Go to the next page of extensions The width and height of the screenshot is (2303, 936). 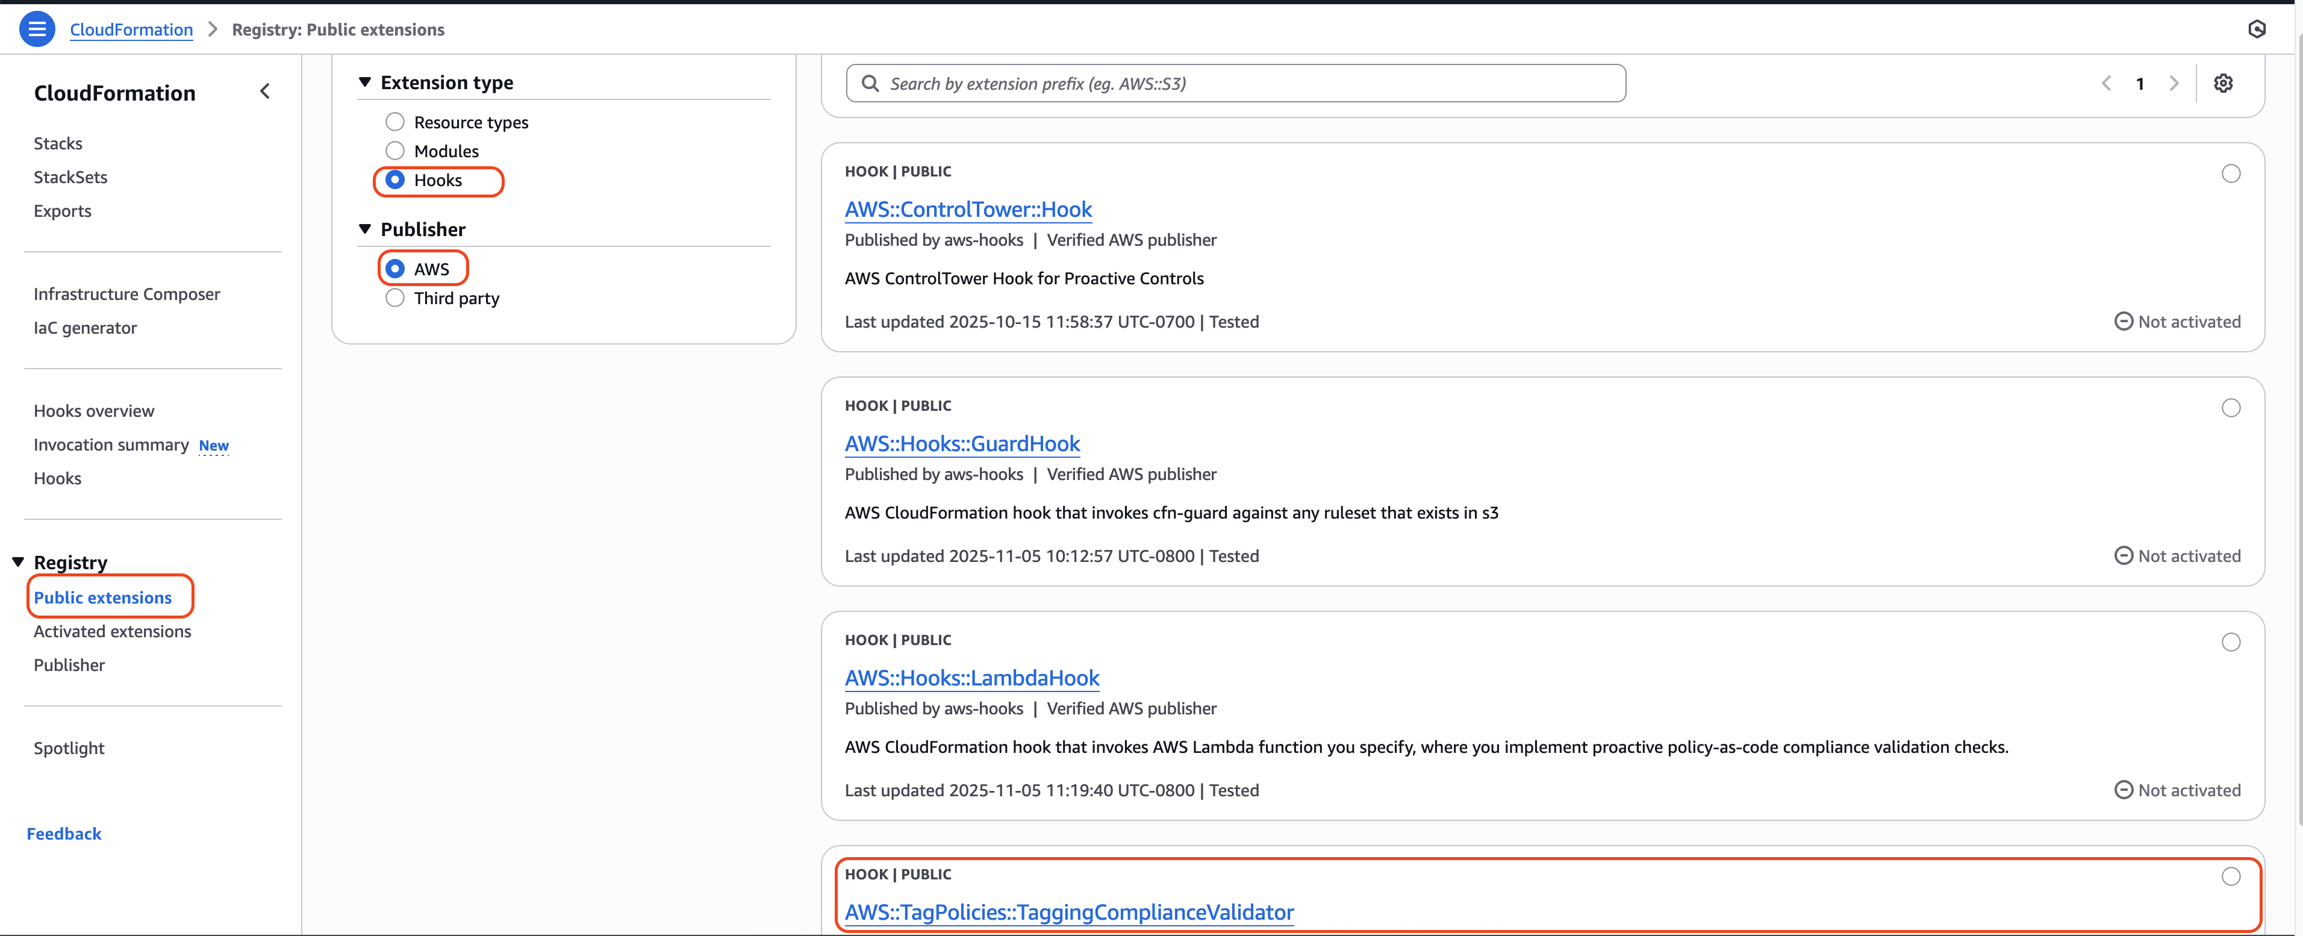pyautogui.click(x=2175, y=83)
